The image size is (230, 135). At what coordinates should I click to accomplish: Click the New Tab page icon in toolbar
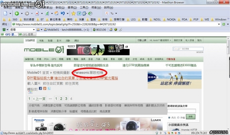5,14
